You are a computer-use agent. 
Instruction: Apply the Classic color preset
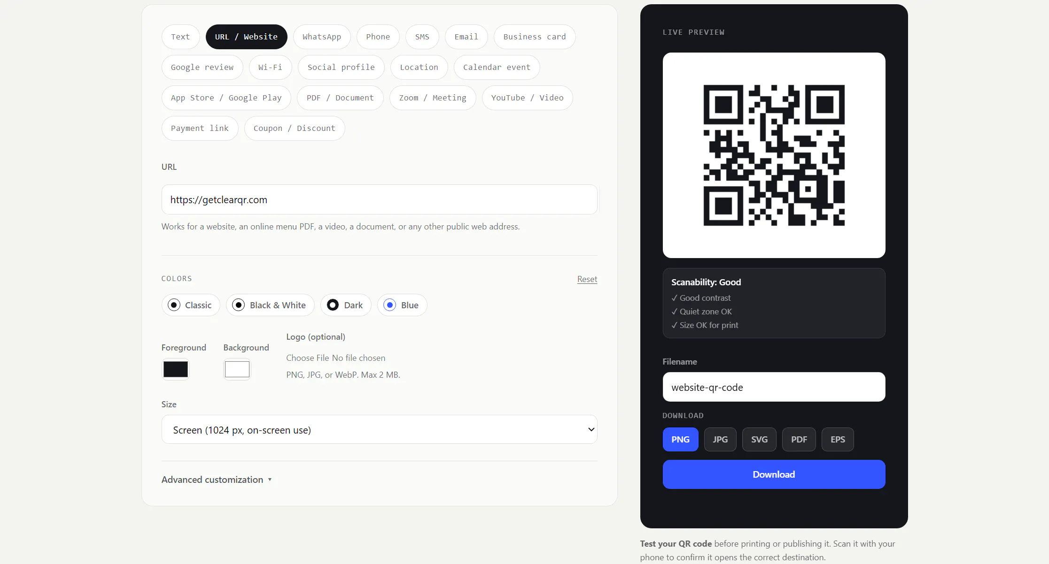click(x=190, y=305)
